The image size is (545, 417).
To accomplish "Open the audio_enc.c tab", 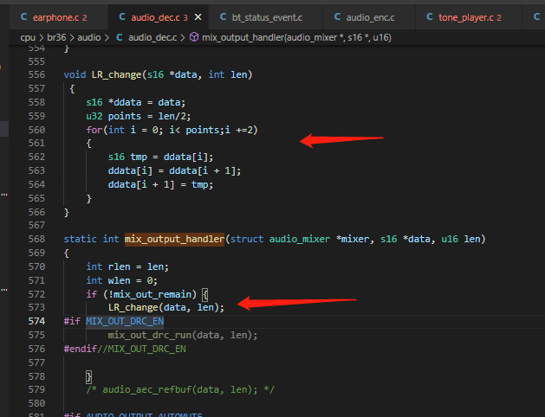I will coord(370,17).
